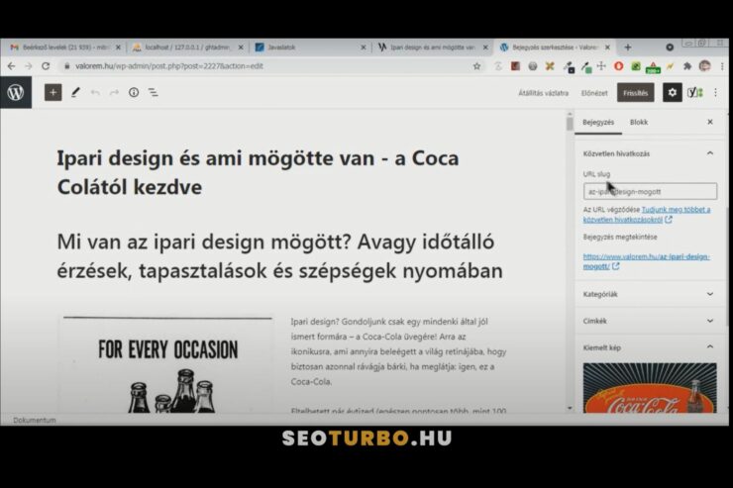Viewport: 733px width, 488px height.
Task: Click the Ipari design? Gondoljunk paragraph
Action: 398,351
